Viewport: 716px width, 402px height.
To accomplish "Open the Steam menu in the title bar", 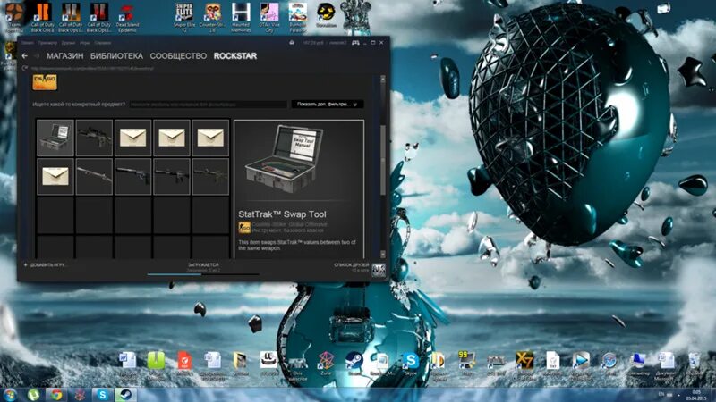I will [28, 43].
